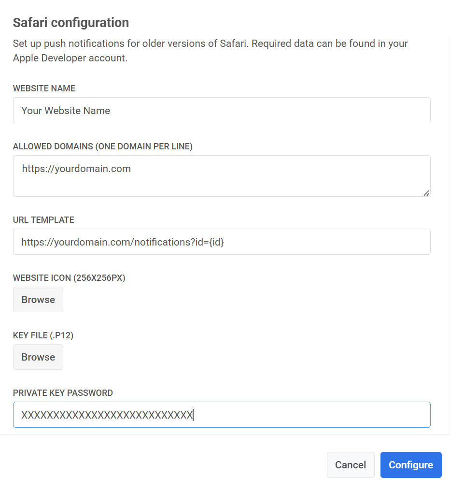This screenshot has height=493, width=450.
Task: Click the KEY FILE (.P12) label
Action: pos(43,335)
